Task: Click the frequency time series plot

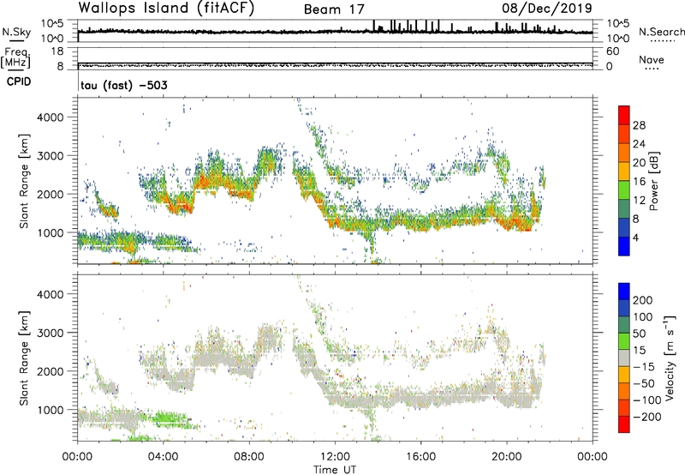Action: (x=335, y=58)
